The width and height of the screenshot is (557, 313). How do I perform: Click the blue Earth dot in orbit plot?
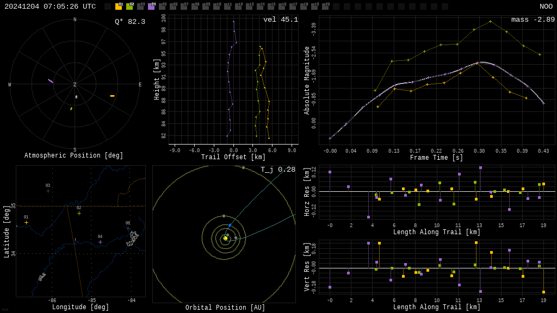point(230,225)
